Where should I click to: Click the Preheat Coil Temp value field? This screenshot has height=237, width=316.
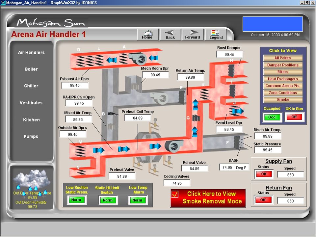(138, 118)
